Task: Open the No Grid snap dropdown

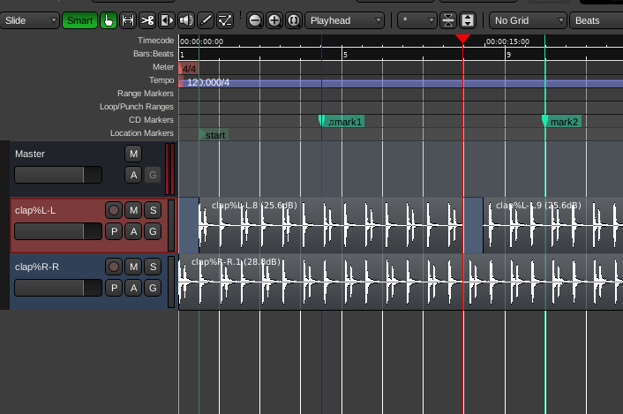Action: 529,20
